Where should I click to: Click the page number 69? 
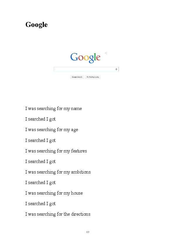pyautogui.click(x=88, y=232)
